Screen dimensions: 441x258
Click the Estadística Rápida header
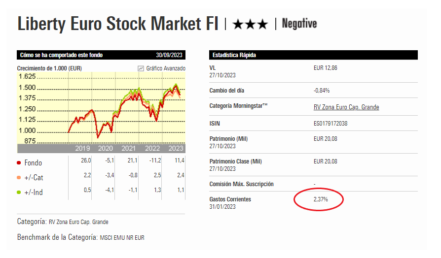(234, 55)
